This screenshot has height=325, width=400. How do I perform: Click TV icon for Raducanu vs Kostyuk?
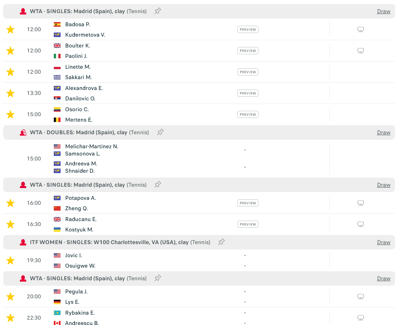(361, 224)
